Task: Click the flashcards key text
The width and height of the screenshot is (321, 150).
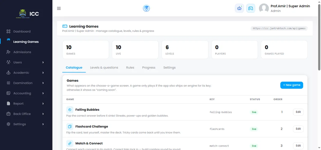Action: click(x=217, y=129)
